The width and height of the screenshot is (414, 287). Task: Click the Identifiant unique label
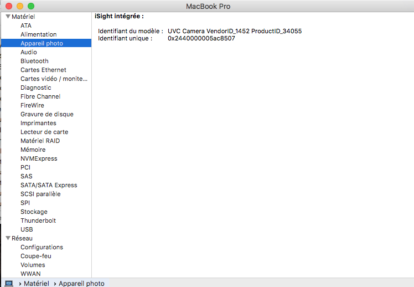pos(125,38)
